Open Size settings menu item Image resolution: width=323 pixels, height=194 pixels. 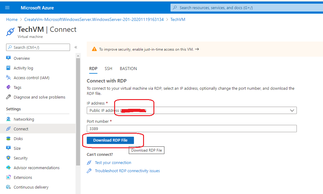[x=38, y=148]
